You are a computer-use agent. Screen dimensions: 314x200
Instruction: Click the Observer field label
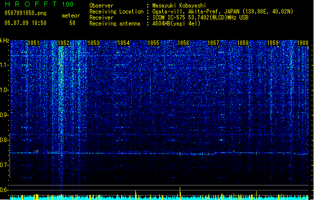101,5
